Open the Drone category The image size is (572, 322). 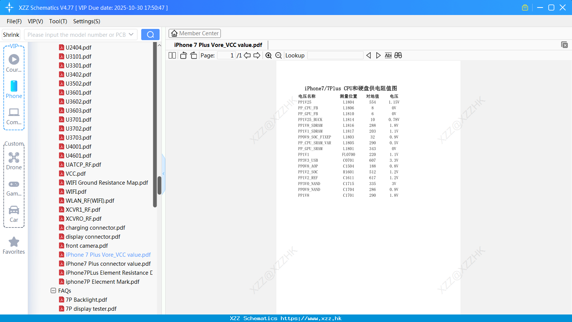tap(14, 161)
